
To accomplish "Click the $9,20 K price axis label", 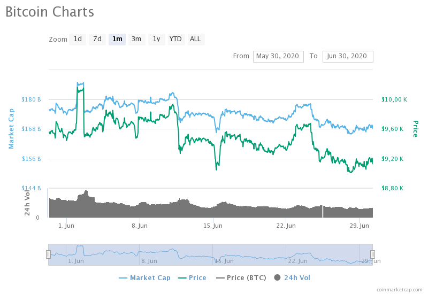I will click(392, 159).
